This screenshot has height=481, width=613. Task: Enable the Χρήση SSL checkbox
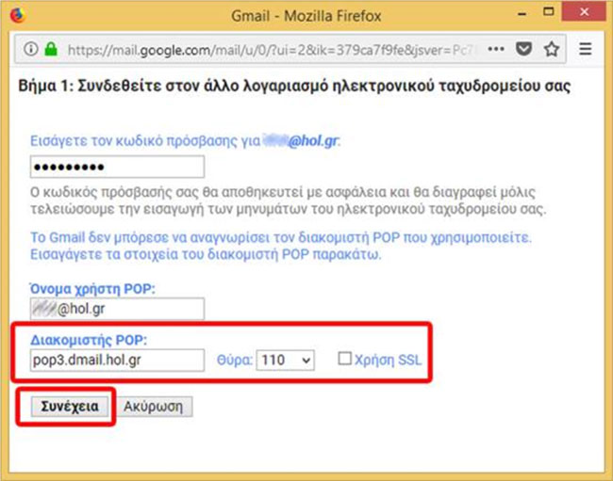tap(344, 359)
